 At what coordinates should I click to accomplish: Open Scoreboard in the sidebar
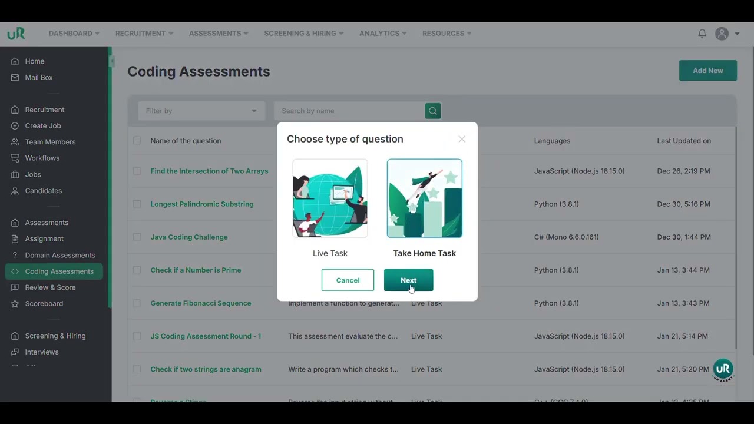pos(44,304)
